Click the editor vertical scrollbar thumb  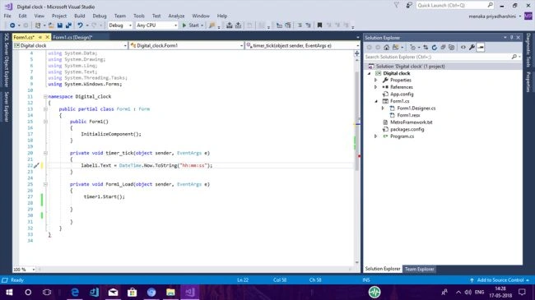click(357, 121)
